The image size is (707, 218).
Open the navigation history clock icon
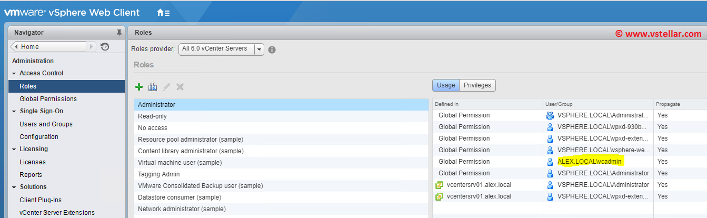(x=105, y=47)
